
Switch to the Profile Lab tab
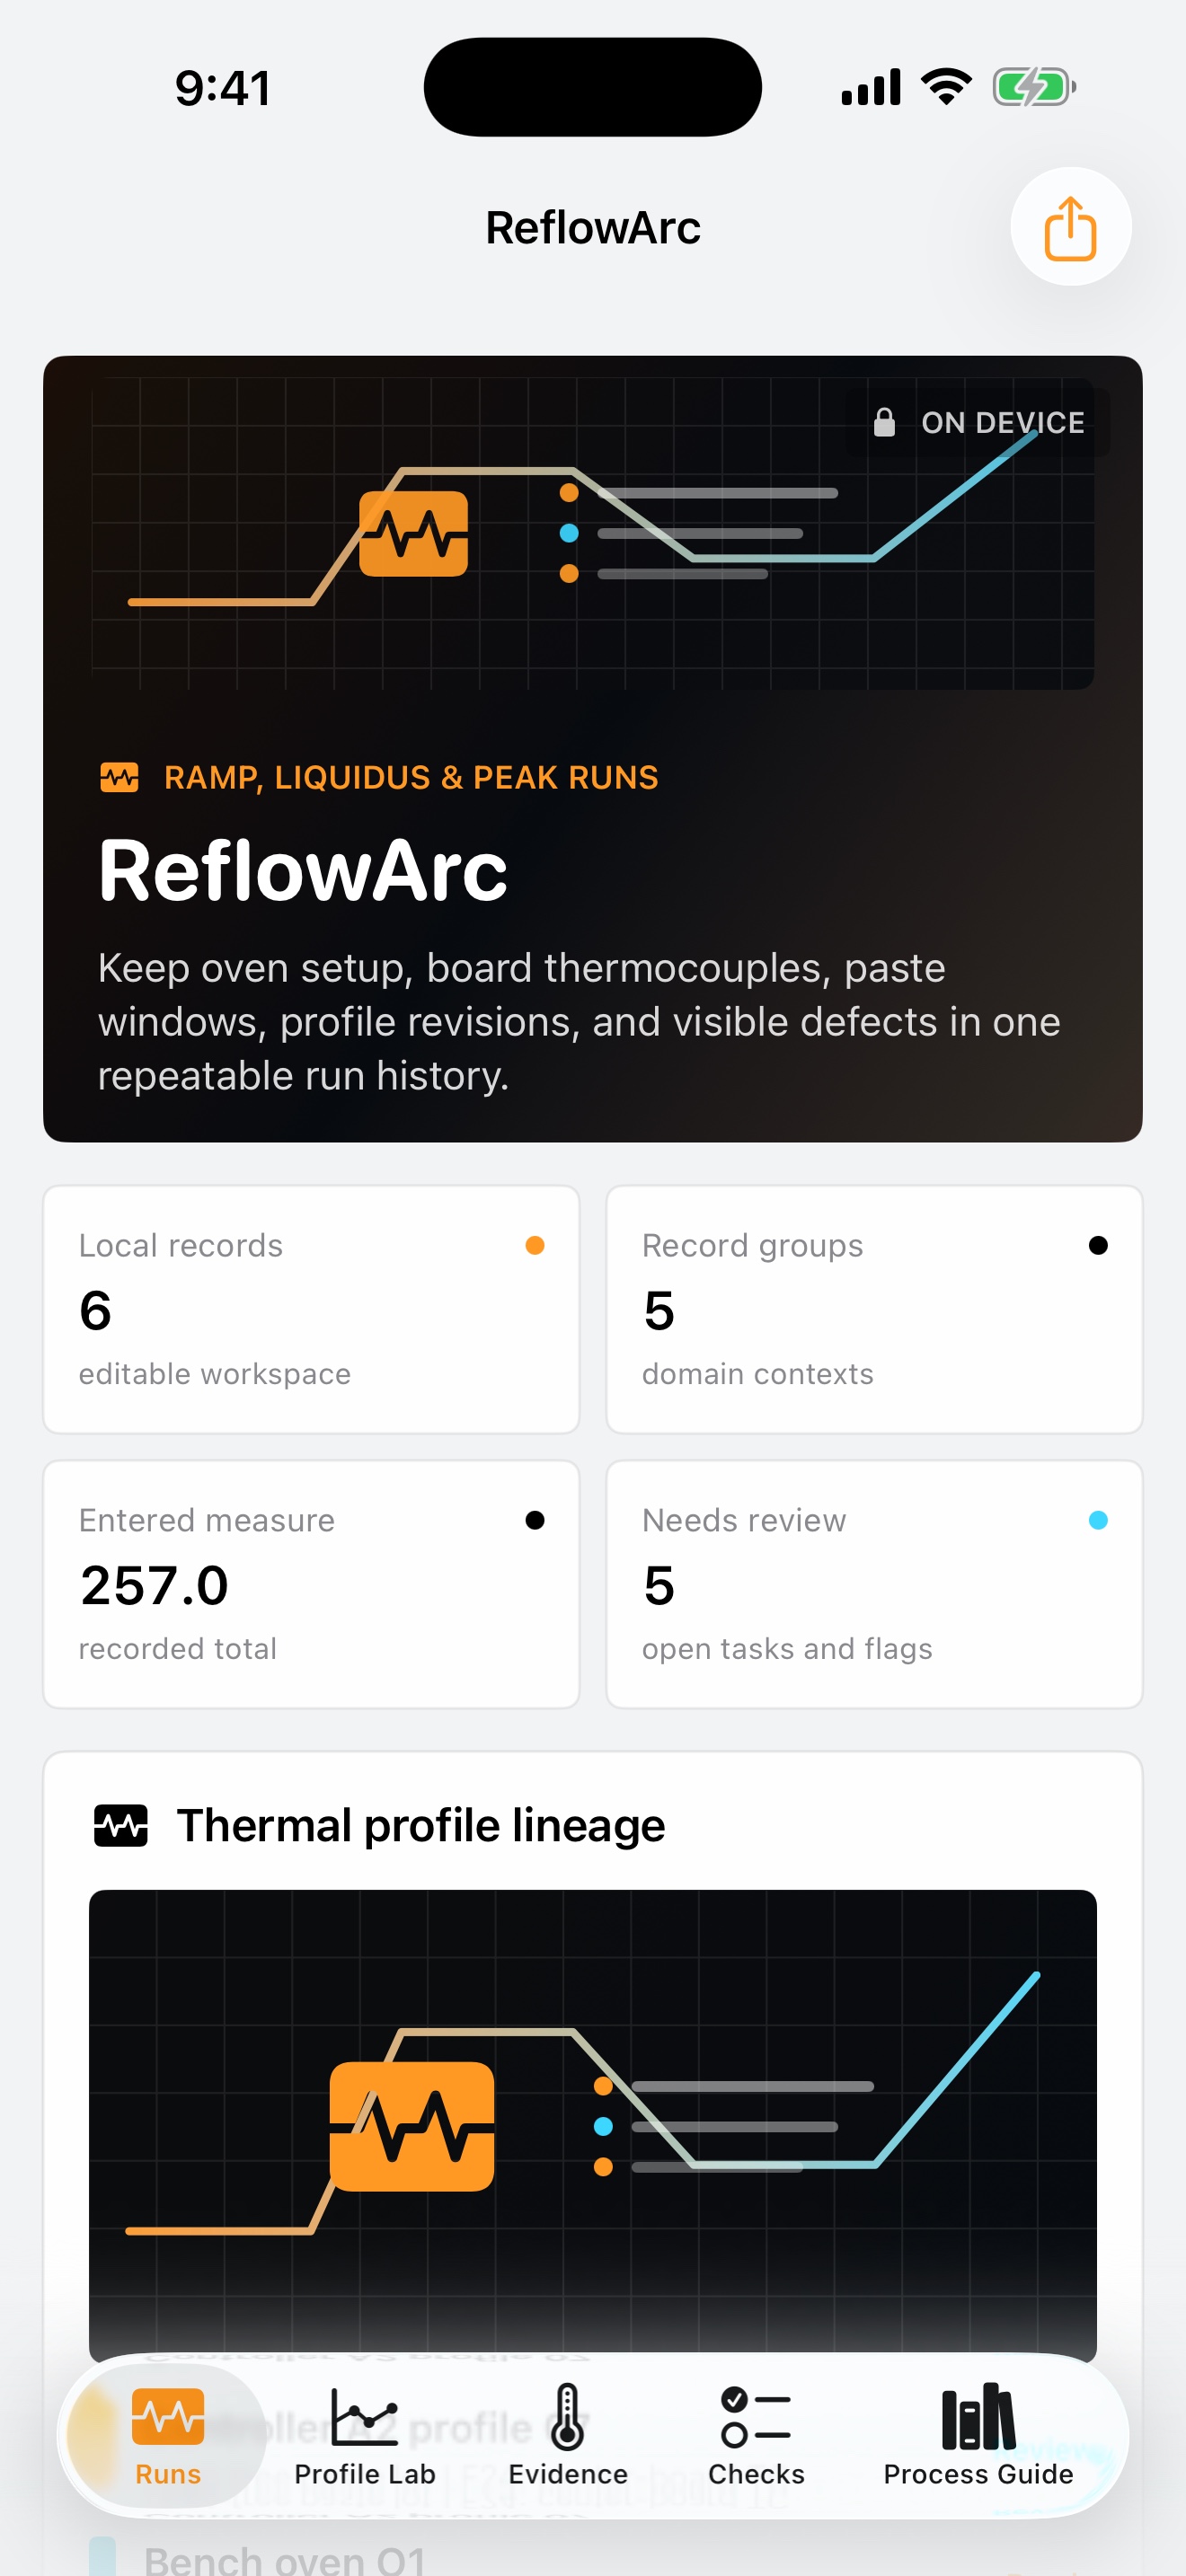[x=364, y=2438]
